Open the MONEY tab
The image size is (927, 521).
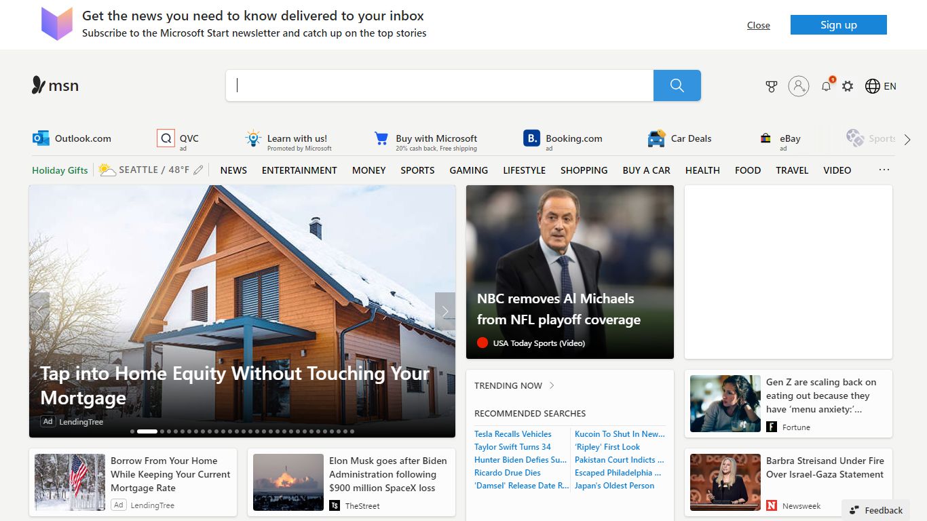tap(369, 170)
